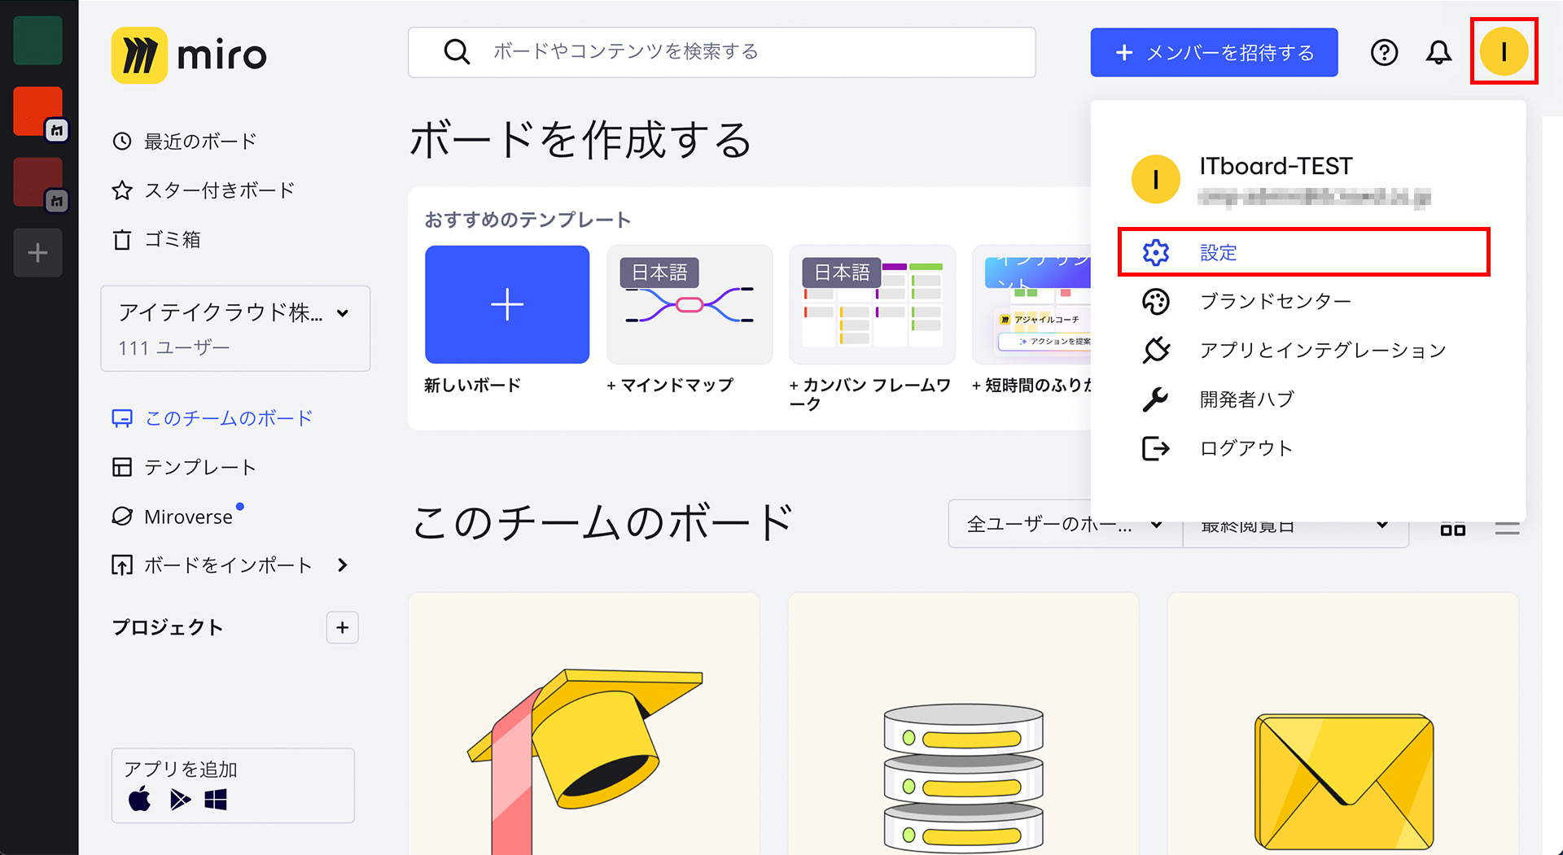The width and height of the screenshot is (1563, 855).
Task: Add a workspace with the plus tile
Action: tap(37, 253)
